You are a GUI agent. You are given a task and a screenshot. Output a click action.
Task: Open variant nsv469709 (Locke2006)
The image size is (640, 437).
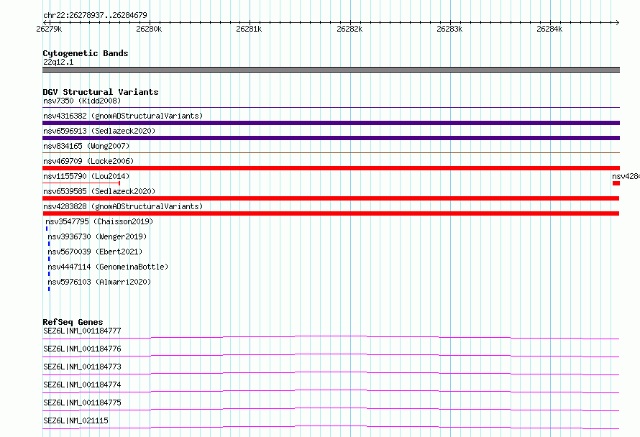tap(88, 161)
